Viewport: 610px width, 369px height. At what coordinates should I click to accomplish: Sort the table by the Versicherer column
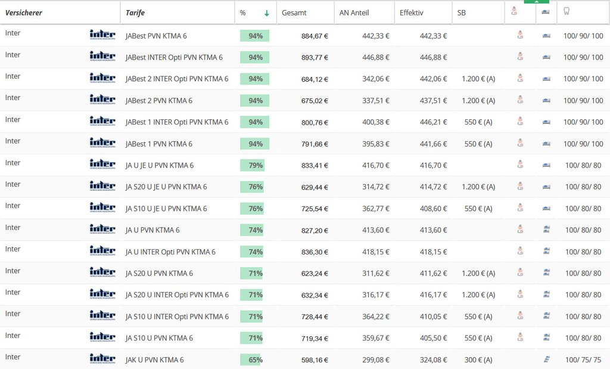(x=24, y=13)
